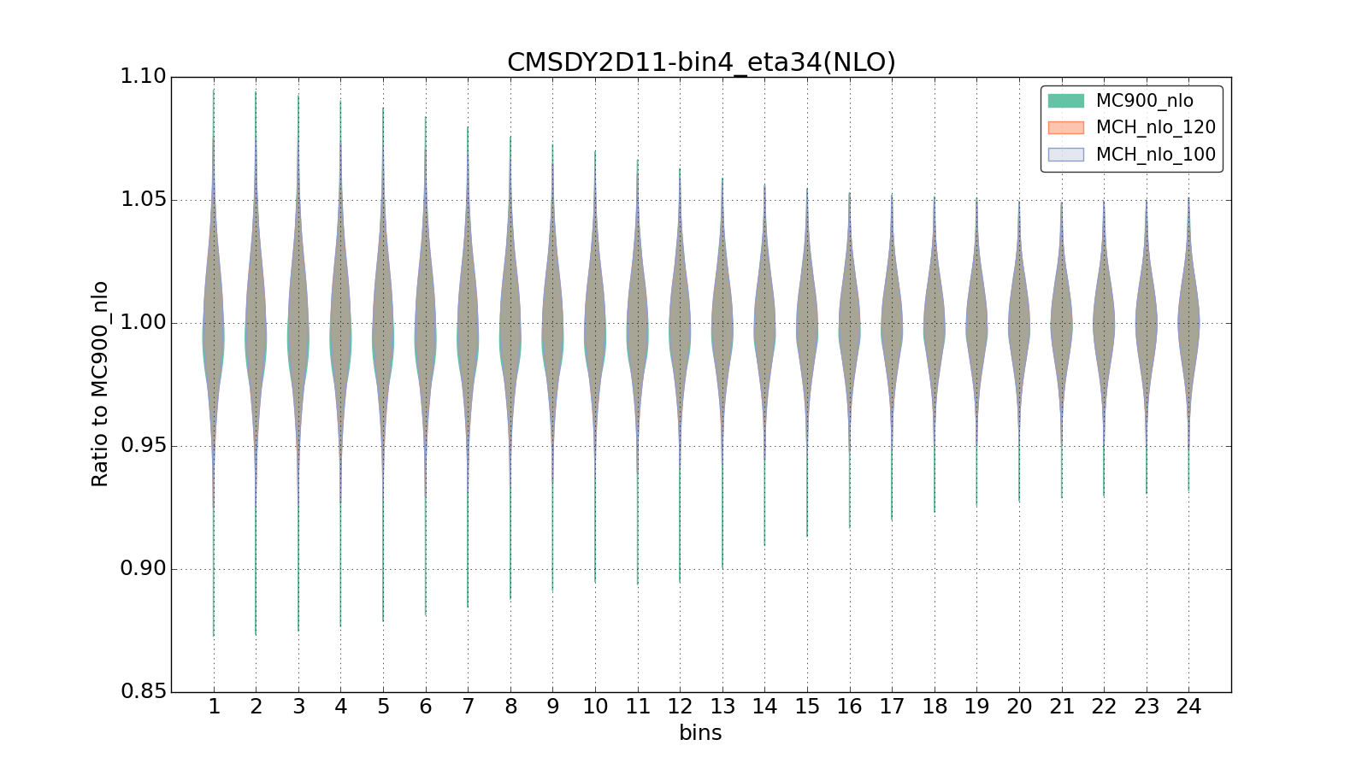Click x-axis tick label 23

coord(1147,707)
